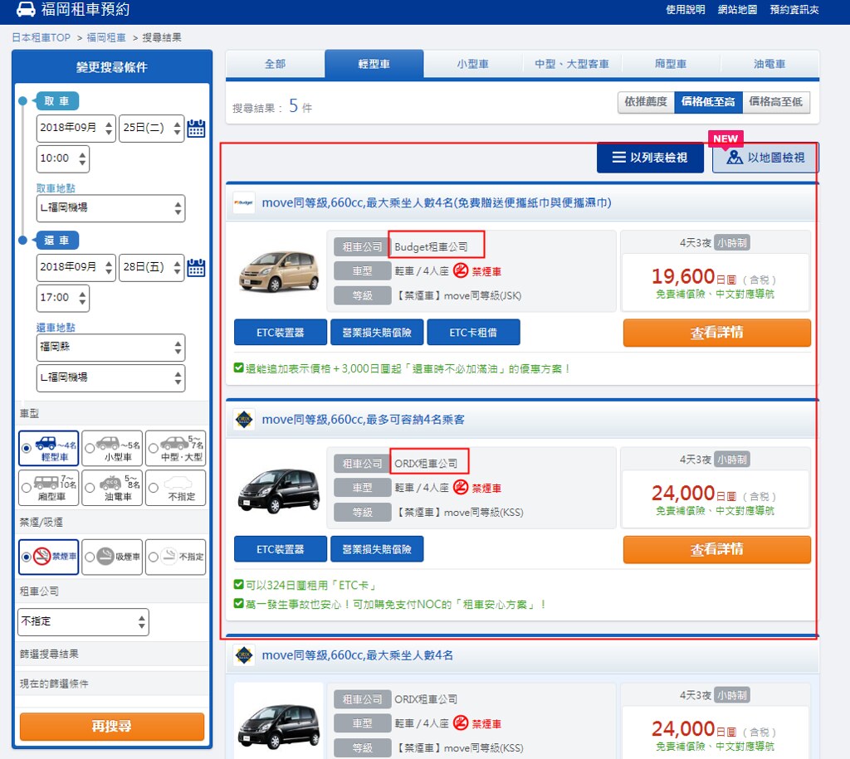
Task: Click 營業損失賠償險 button in ETC卡 324日圓 listing
Action: [377, 549]
